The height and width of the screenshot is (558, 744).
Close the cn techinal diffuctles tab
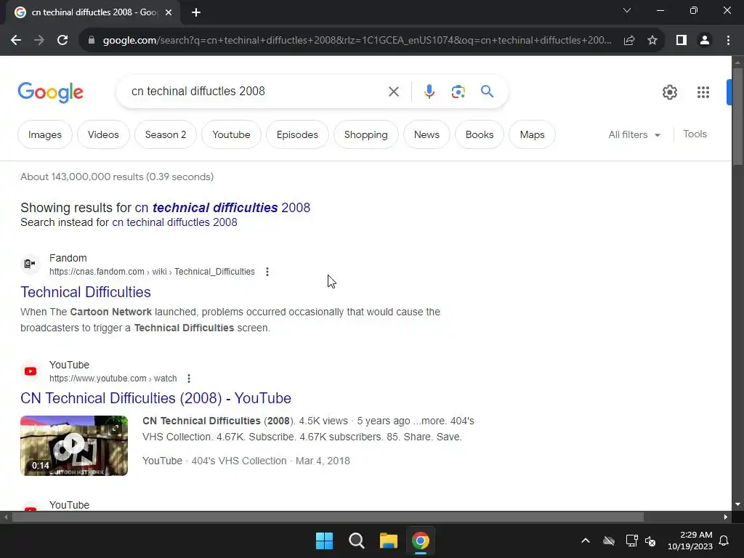point(169,12)
